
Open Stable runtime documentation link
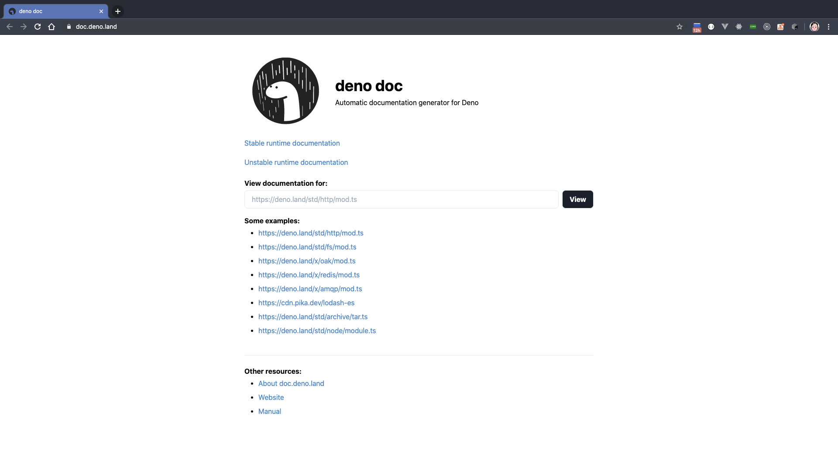click(x=292, y=143)
